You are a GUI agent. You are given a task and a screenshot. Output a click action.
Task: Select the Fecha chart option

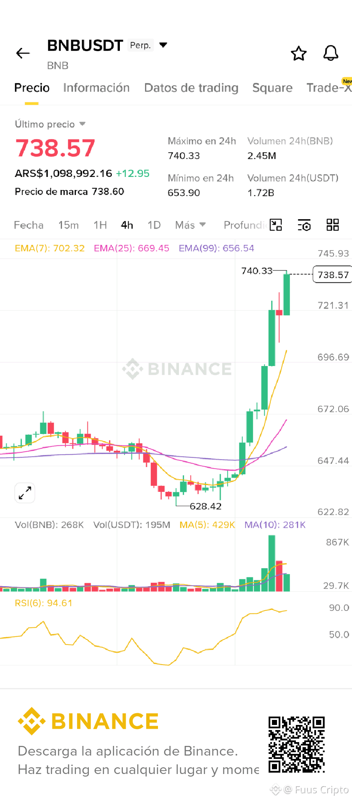click(28, 225)
